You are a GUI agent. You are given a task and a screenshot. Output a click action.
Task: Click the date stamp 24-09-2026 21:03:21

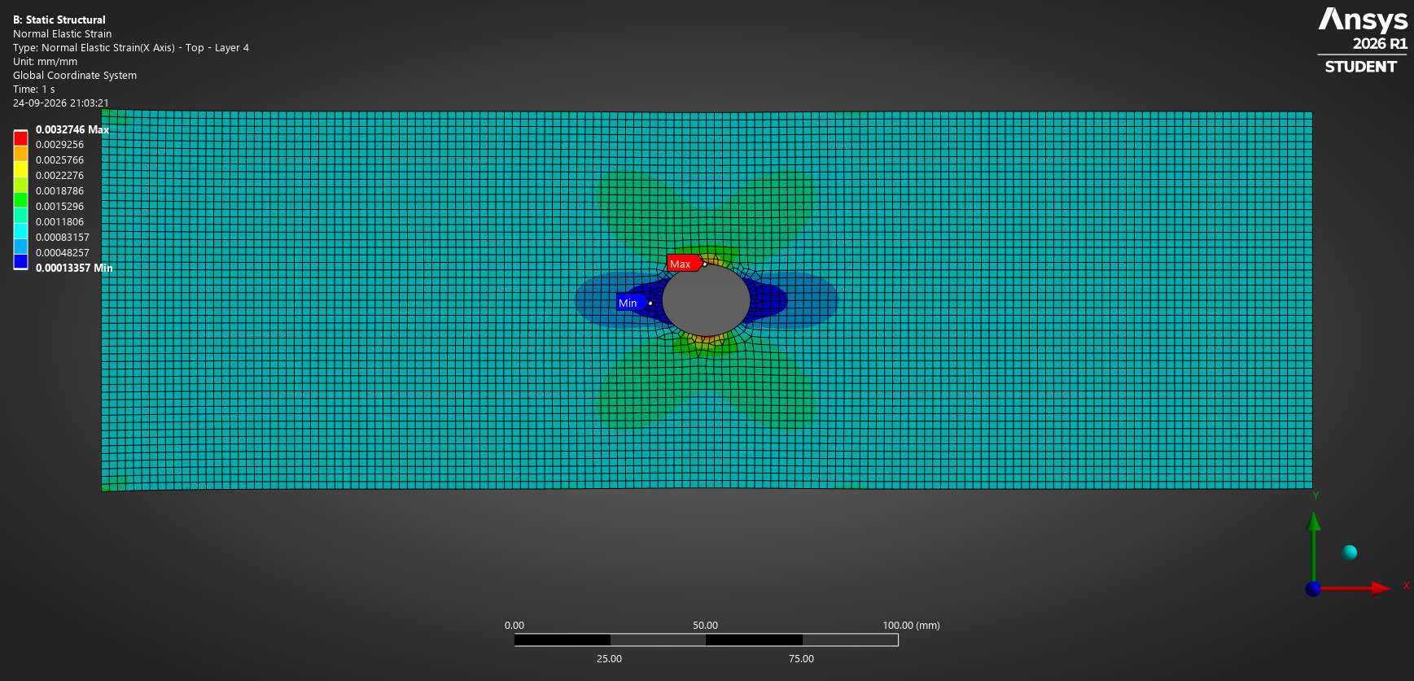(x=61, y=103)
